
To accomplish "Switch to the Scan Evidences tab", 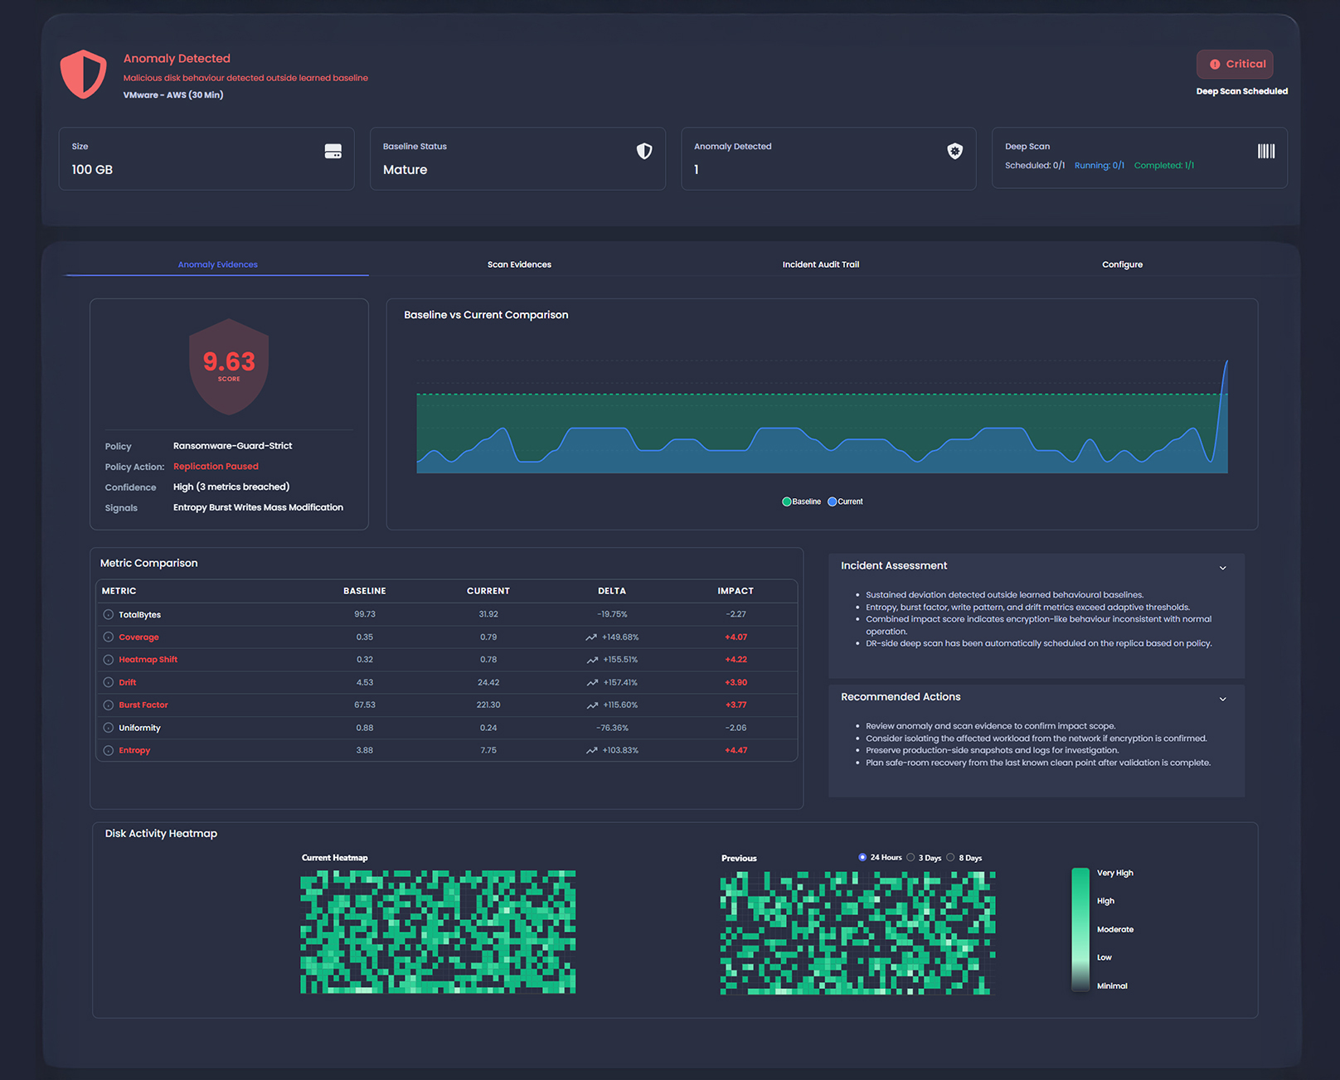I will point(519,264).
